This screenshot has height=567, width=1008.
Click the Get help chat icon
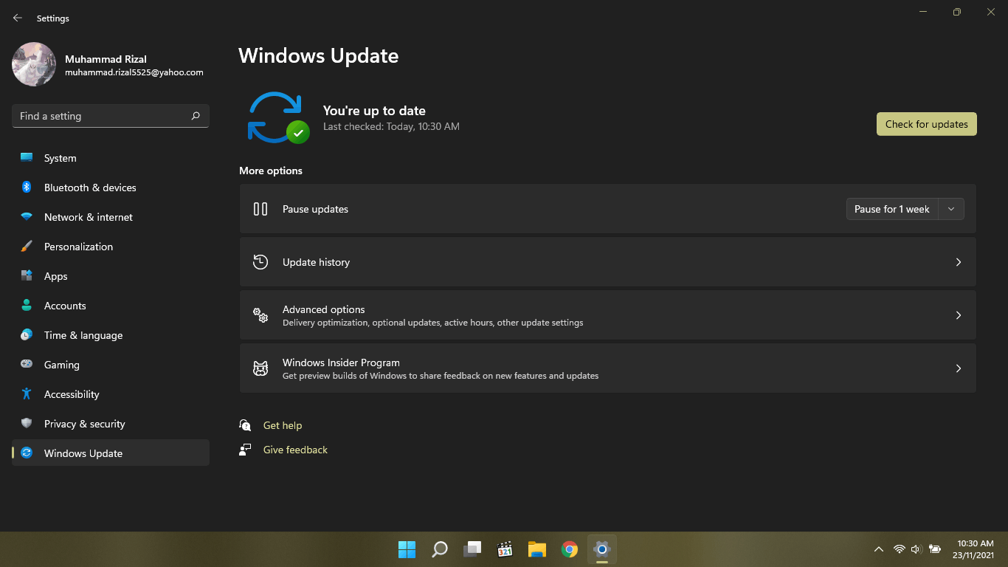(x=245, y=425)
